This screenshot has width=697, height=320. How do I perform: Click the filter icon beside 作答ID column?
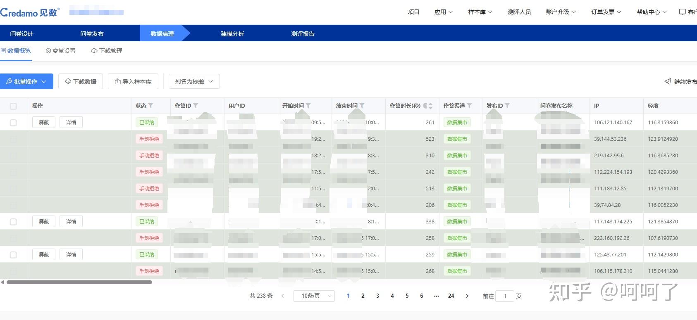[x=196, y=106]
